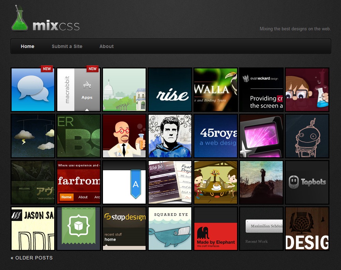Open the blue speech bubbles thumbnail
Screen dimensions: 341x270
click(x=33, y=90)
